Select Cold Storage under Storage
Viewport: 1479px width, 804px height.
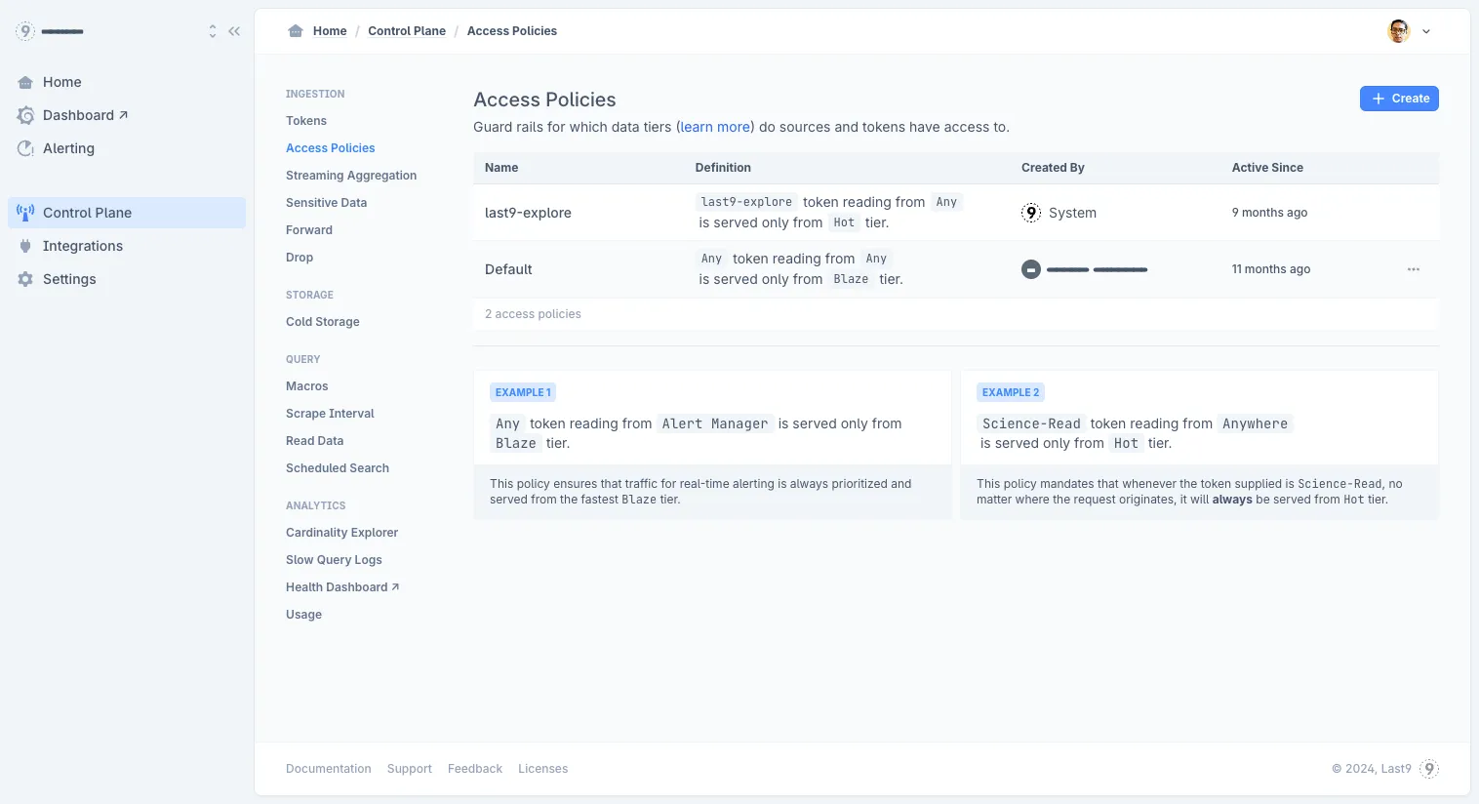tap(323, 322)
